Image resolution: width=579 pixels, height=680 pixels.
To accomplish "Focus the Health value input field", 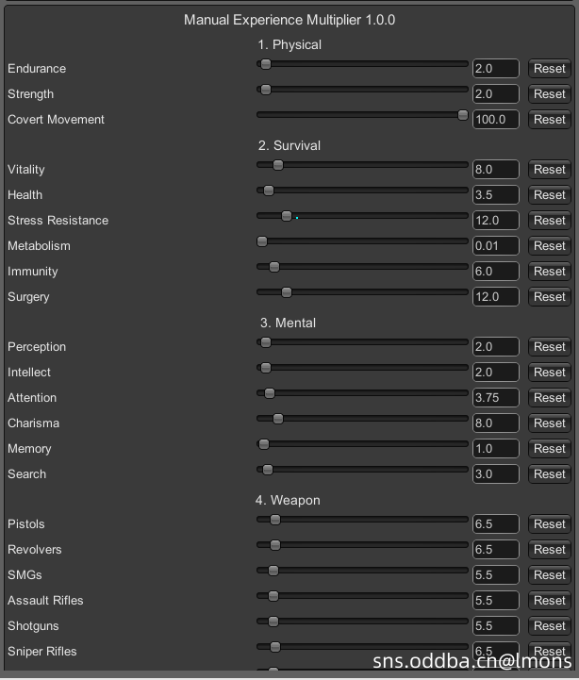I will point(495,195).
